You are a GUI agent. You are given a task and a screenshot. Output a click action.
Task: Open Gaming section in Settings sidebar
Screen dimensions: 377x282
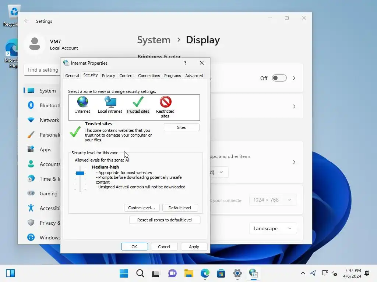coord(42,193)
